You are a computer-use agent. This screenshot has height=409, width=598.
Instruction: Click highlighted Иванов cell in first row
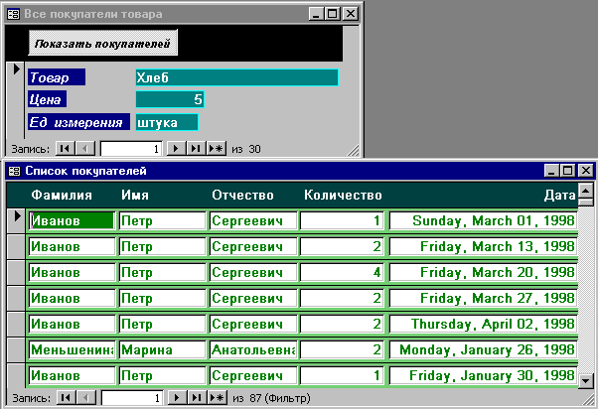[x=73, y=220]
